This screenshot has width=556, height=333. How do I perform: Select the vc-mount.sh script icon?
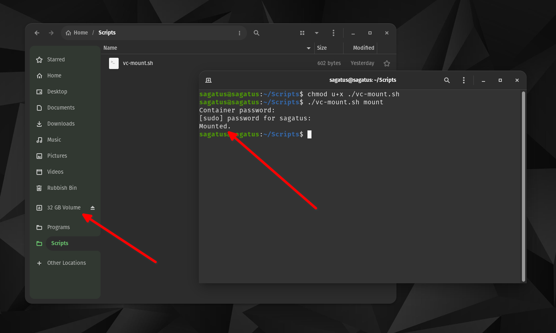tap(114, 63)
